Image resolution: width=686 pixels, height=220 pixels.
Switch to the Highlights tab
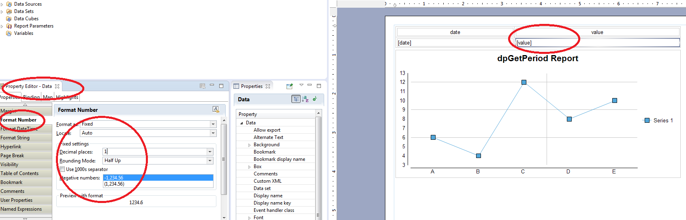[x=67, y=97]
